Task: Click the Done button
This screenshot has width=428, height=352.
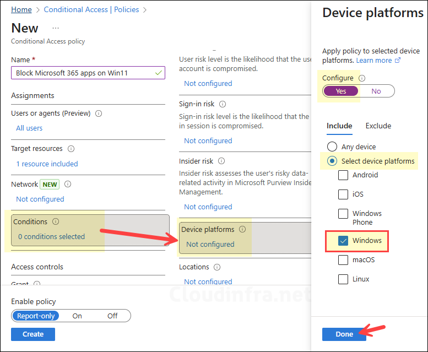Action: (344, 334)
